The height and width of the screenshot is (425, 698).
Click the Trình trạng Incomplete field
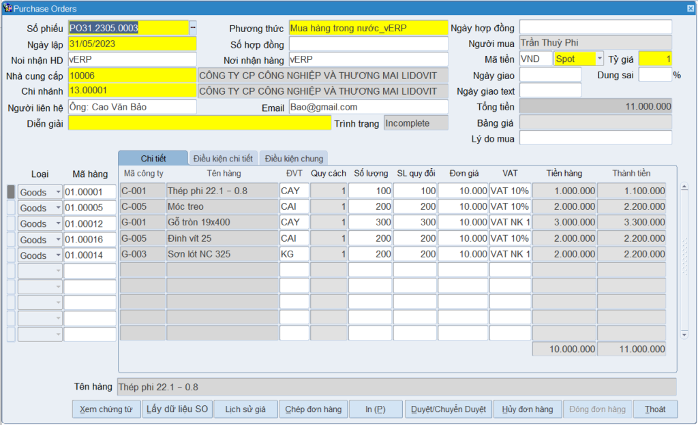point(416,123)
